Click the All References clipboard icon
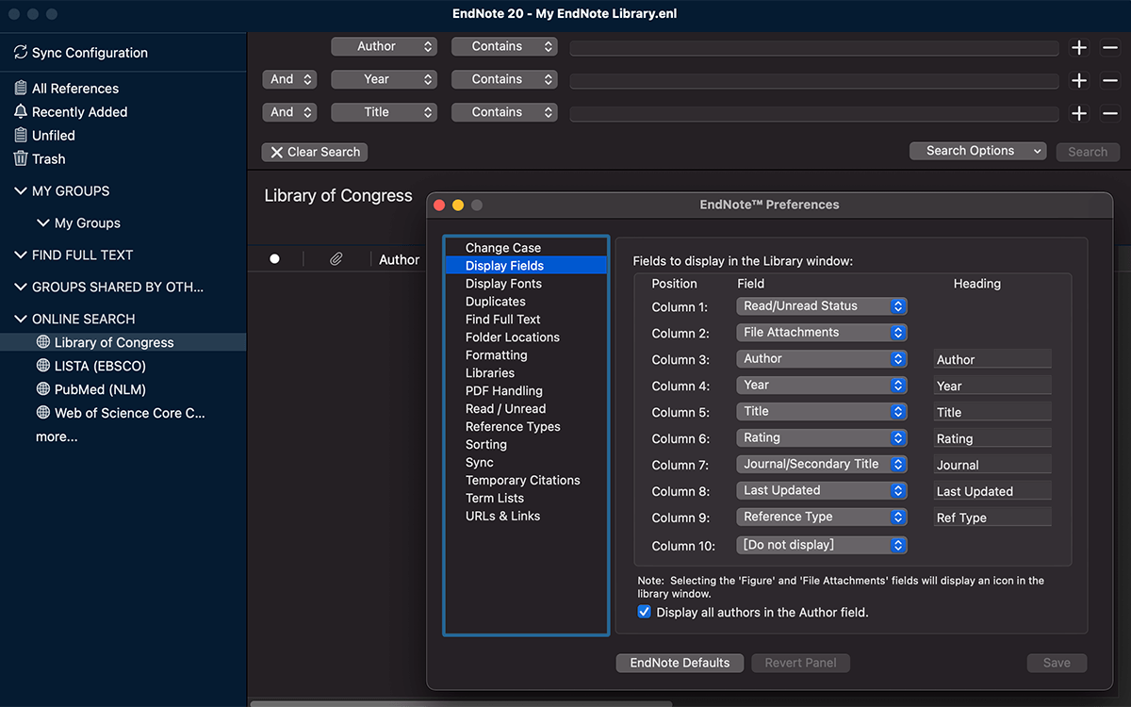The width and height of the screenshot is (1131, 707). pos(21,88)
